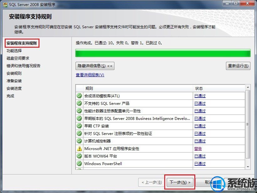Image resolution: width=257 pixels, height=193 pixels.
Task: Open 已通过 link for 针对 SQL Server 注册表项的一致性验证
Action: 200,134
